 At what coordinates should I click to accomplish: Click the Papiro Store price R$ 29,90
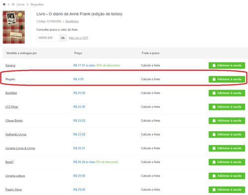point(79,190)
